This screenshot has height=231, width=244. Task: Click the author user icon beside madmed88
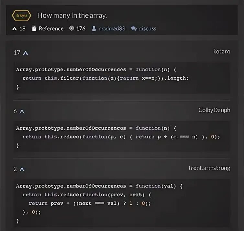pos(94,28)
